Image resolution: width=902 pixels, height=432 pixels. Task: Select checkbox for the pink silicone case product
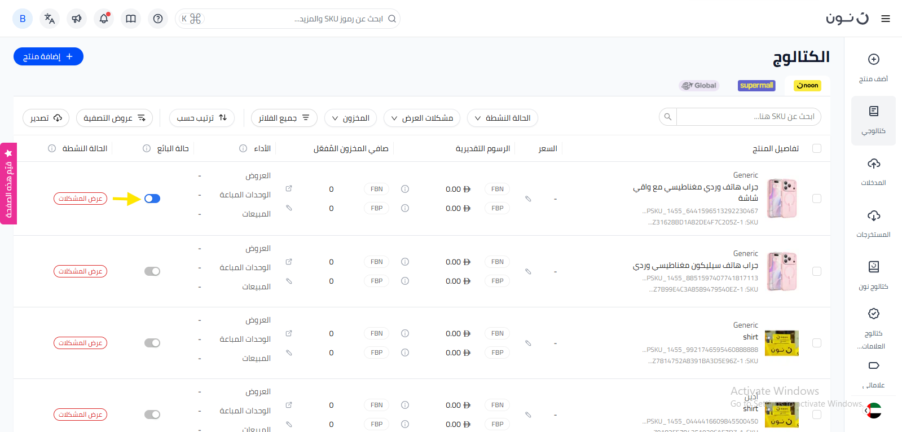click(x=816, y=271)
